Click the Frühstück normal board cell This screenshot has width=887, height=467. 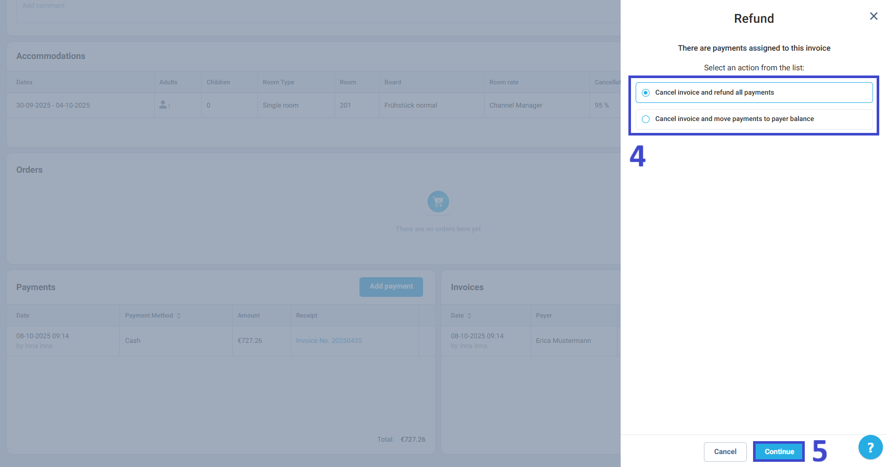click(x=411, y=105)
